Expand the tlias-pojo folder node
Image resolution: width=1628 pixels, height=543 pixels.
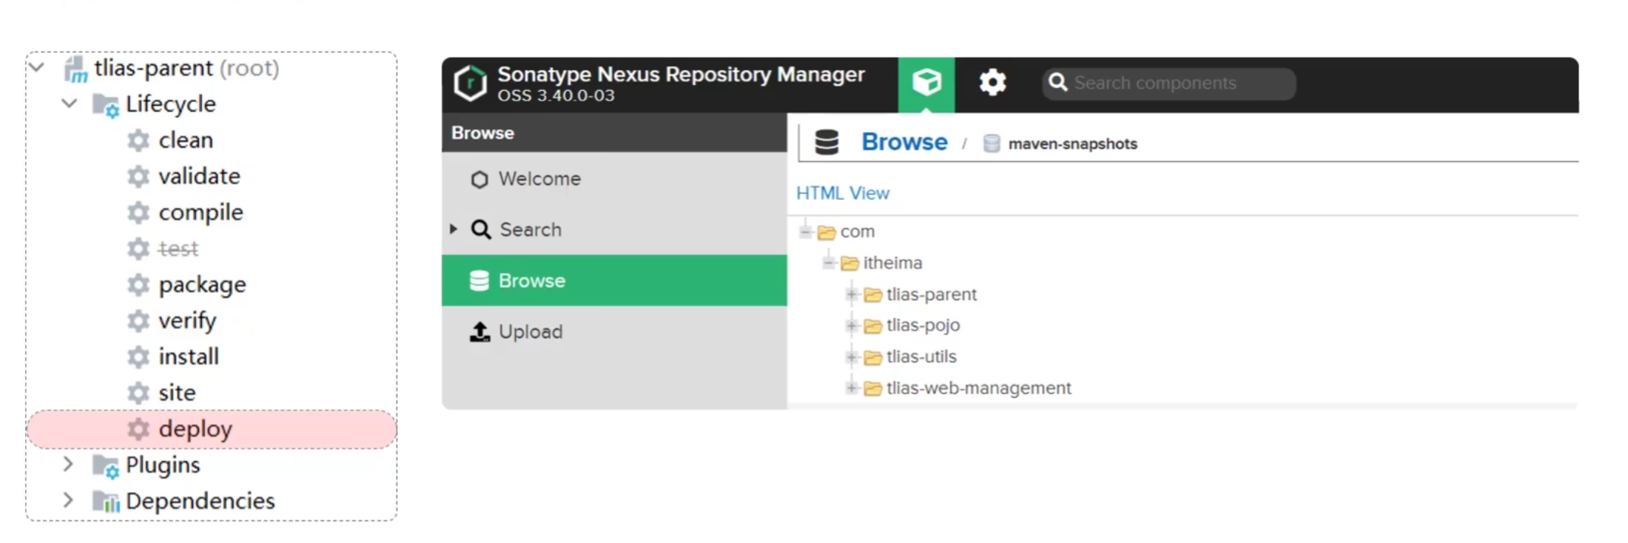point(852,326)
